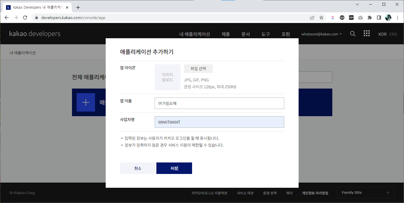Click the browser address bar URL
Viewport: 404px width, 203px height.
click(x=73, y=18)
